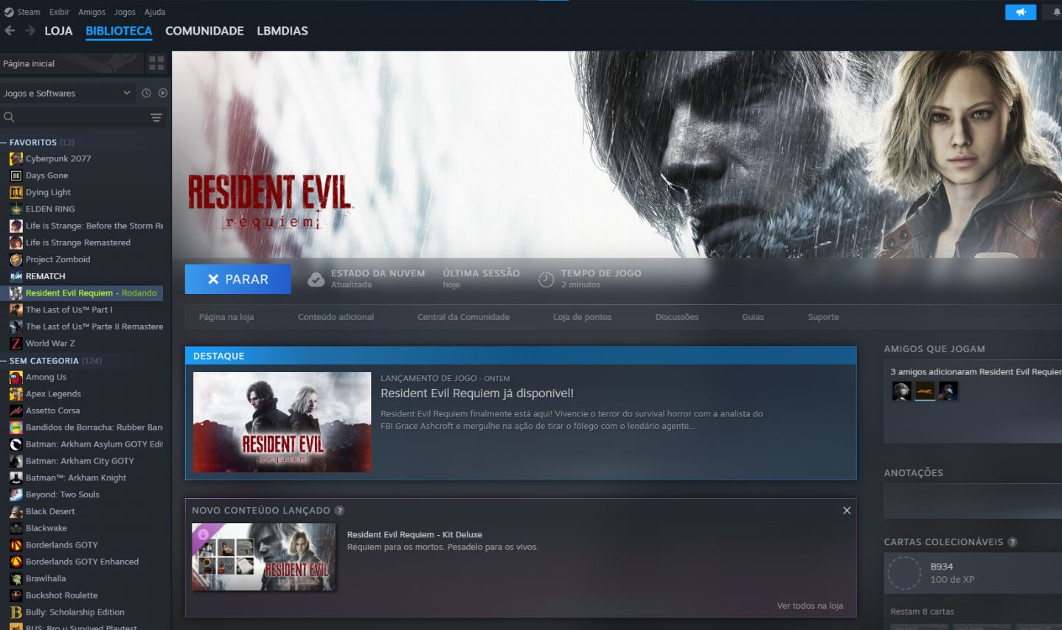Switch library to grid view icon
This screenshot has width=1062, height=630.
(156, 63)
